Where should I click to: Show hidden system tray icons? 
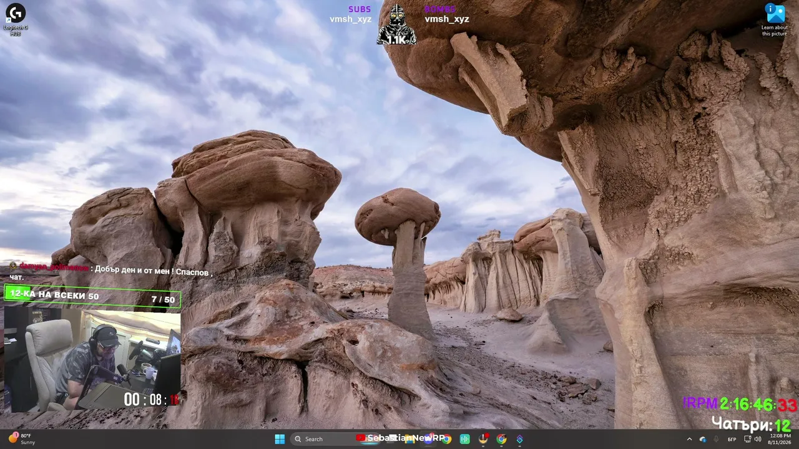pyautogui.click(x=689, y=439)
